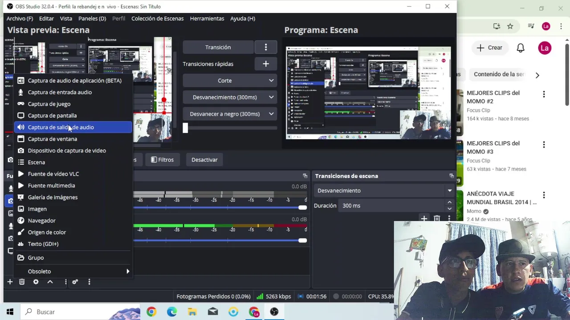This screenshot has width=570, height=320.
Task: Click the Buscar taskbar search box
Action: [x=80, y=312]
